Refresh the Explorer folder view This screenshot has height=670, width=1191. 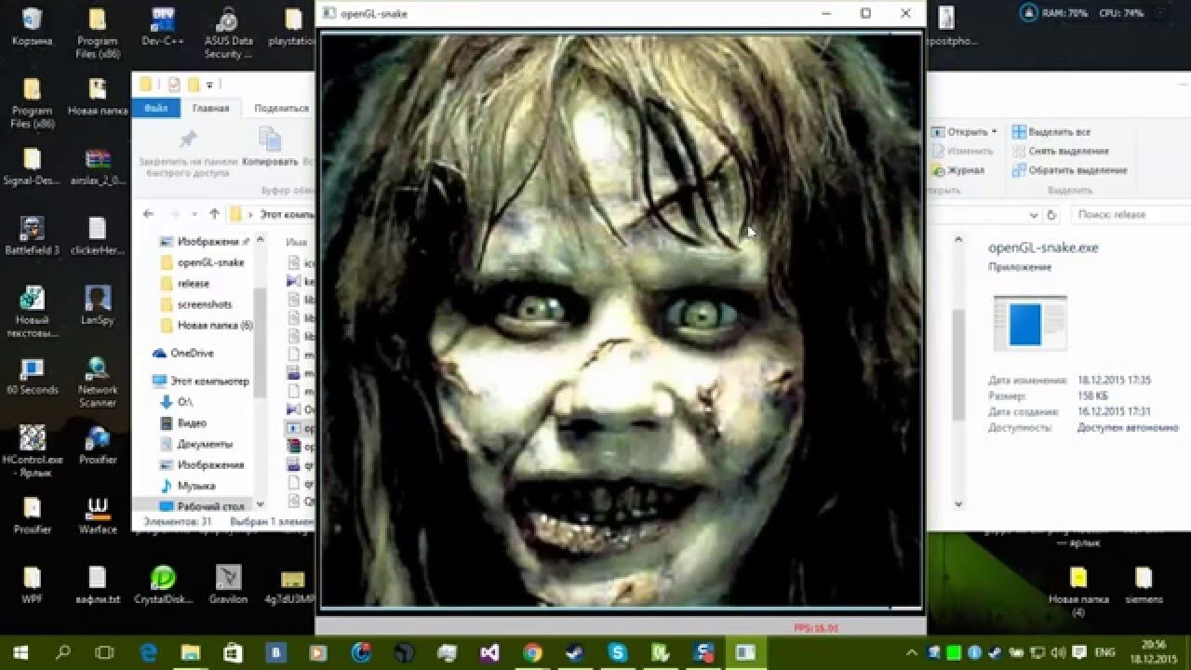[x=1051, y=214]
